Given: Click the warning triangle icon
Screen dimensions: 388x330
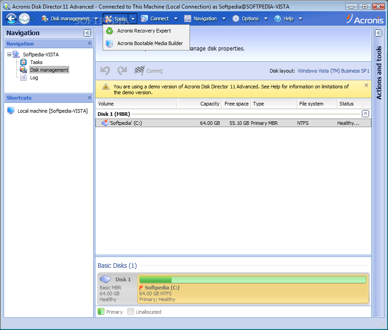Looking at the screenshot, I should [x=106, y=87].
